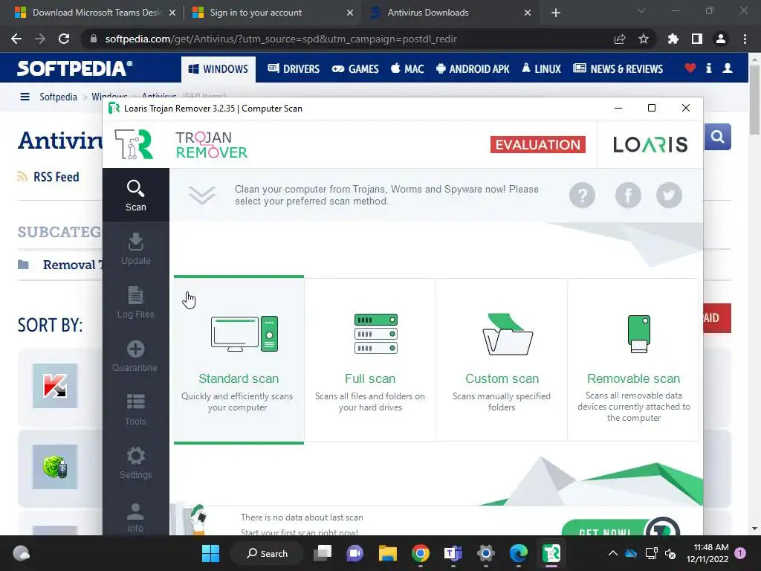Click the red EVALUATION badge

click(538, 145)
